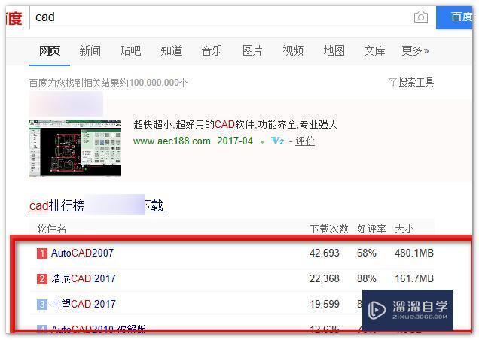
Task: Click the V2 verification badge icon
Action: coord(278,141)
